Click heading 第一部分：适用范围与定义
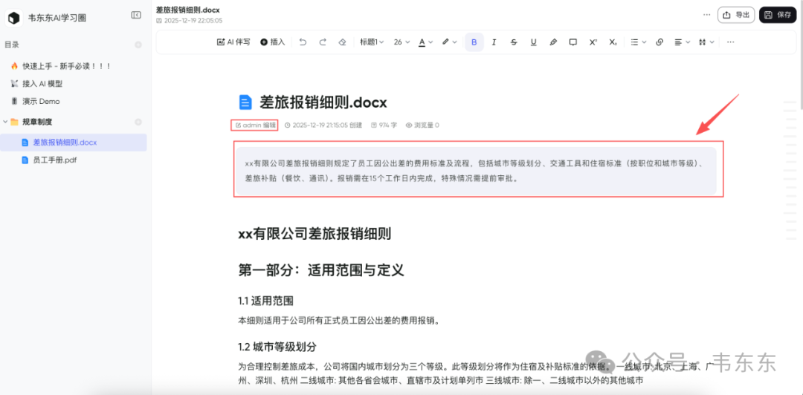803x395 pixels. 321,270
